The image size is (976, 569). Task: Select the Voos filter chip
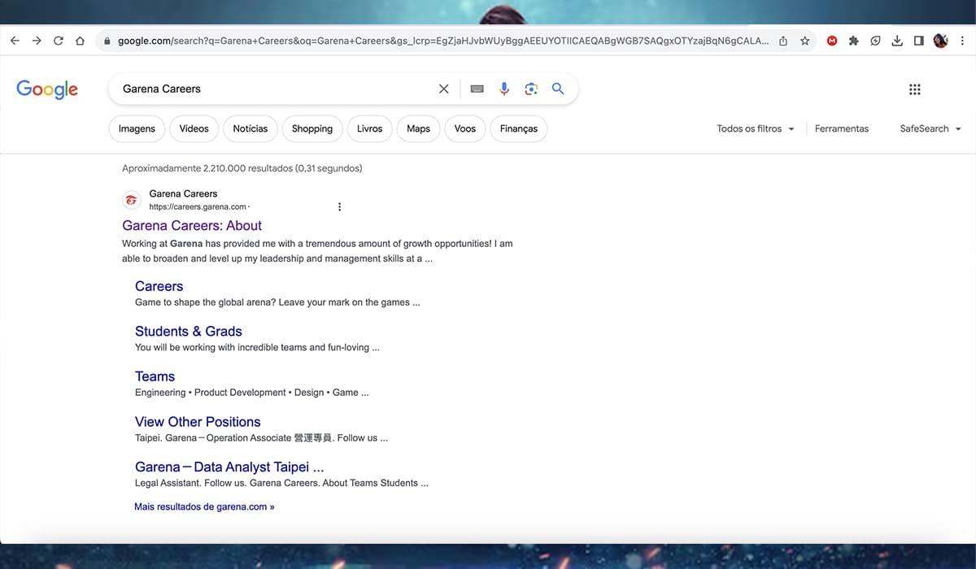click(x=465, y=128)
